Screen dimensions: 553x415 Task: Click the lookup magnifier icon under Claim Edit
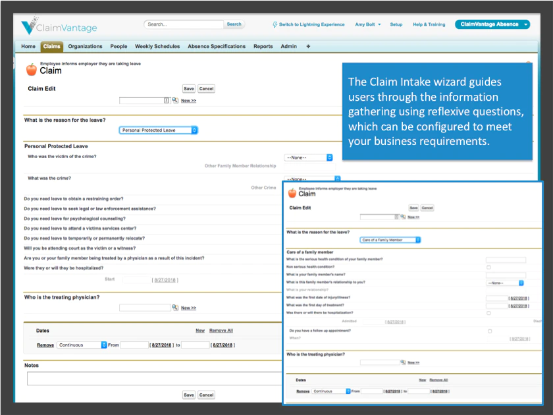(175, 101)
